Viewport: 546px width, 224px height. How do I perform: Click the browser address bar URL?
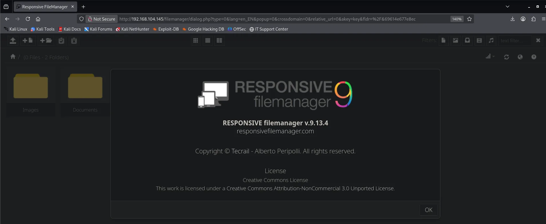coord(267,19)
